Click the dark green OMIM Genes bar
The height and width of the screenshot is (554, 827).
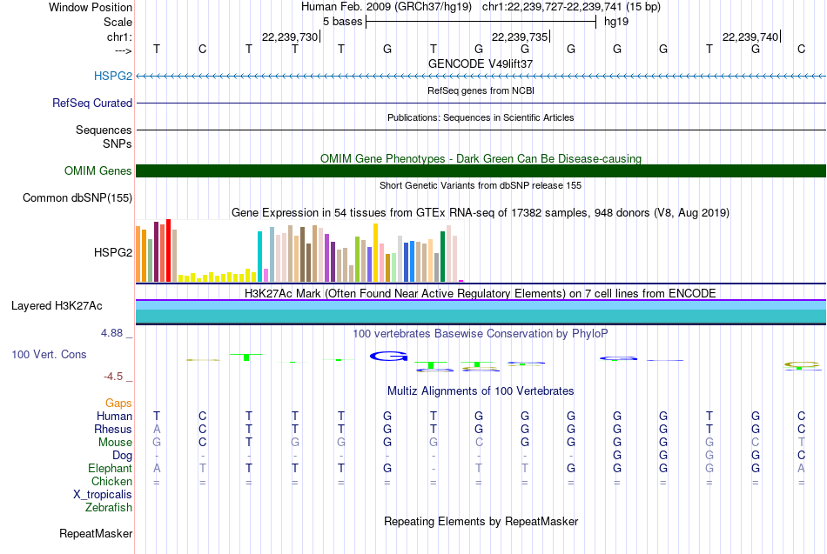(x=481, y=171)
